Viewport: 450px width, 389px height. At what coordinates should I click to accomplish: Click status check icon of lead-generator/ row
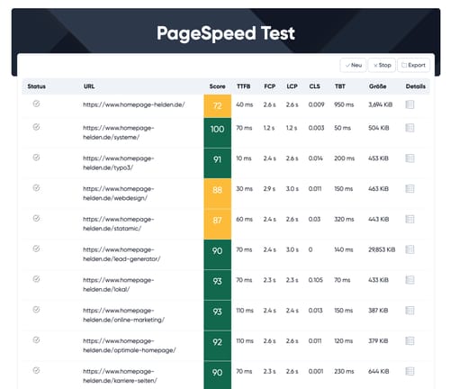[36, 249]
